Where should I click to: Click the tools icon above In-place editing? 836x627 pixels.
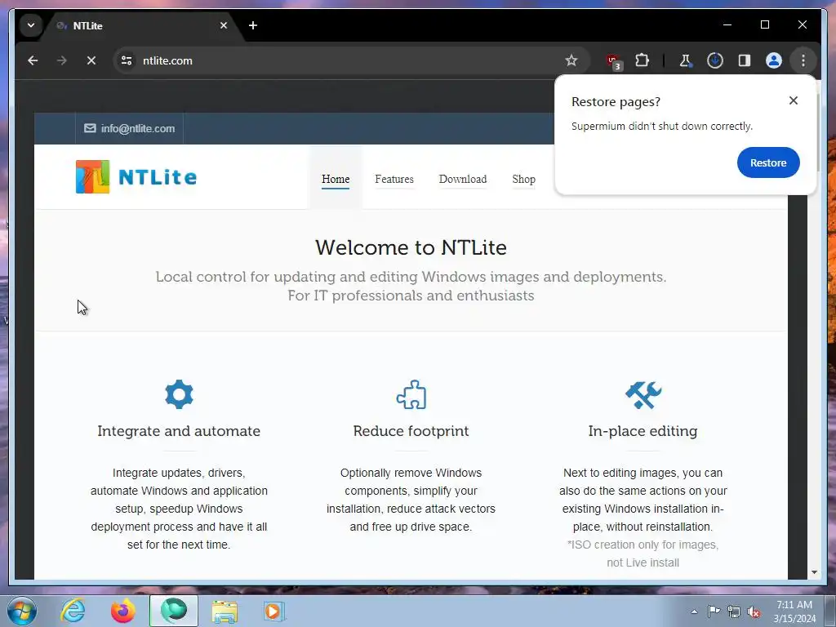(x=643, y=395)
